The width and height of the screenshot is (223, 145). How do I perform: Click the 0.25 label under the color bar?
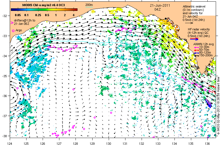[38, 15]
